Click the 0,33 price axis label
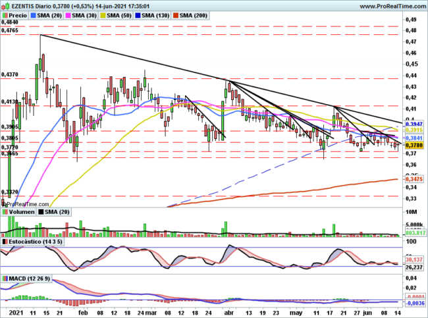The image size is (428, 318). tap(411, 198)
